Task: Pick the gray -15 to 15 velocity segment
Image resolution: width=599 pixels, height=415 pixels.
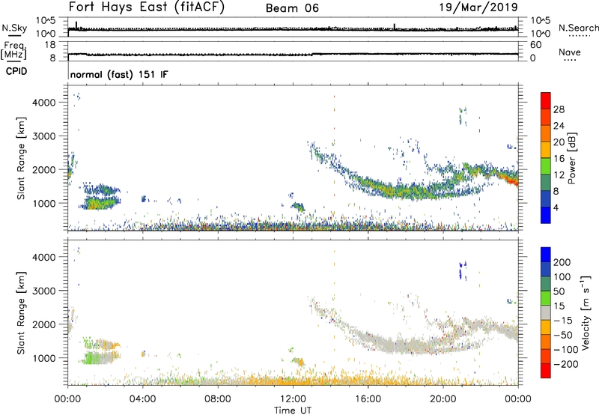Action: pos(546,312)
